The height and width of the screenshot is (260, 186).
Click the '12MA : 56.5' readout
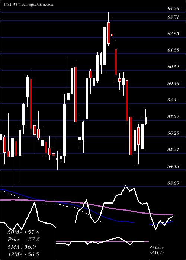[23, 254]
